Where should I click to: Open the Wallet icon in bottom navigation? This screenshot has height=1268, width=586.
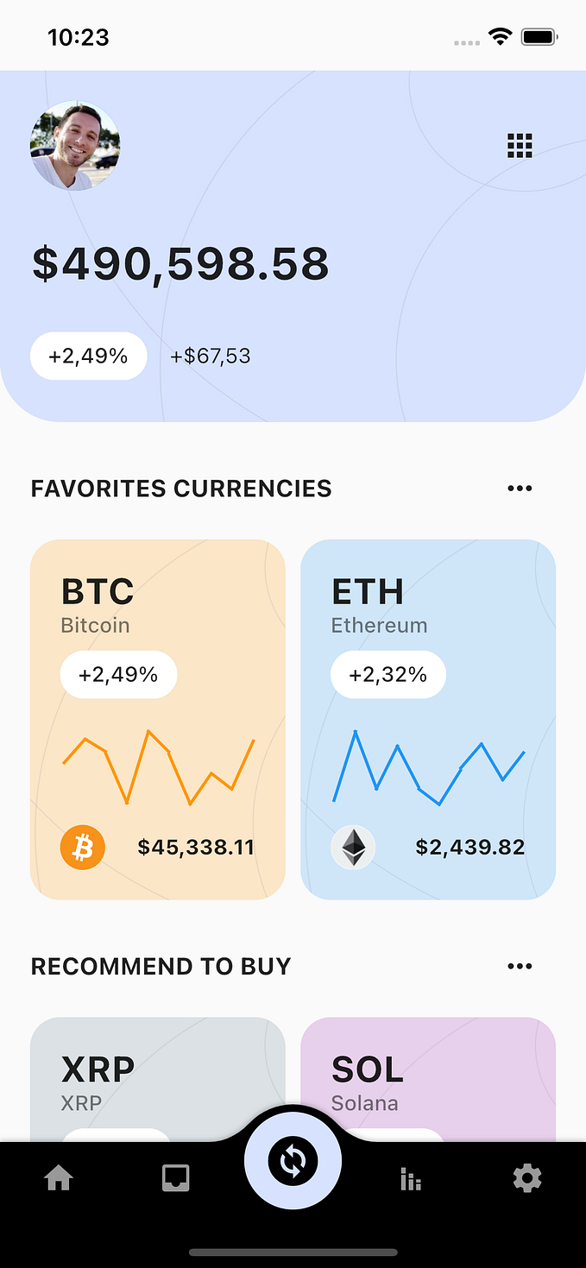point(175,1177)
